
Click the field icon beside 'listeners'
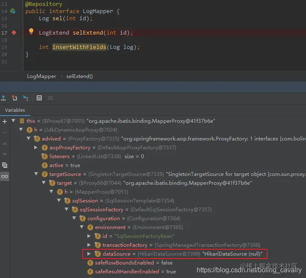44,156
